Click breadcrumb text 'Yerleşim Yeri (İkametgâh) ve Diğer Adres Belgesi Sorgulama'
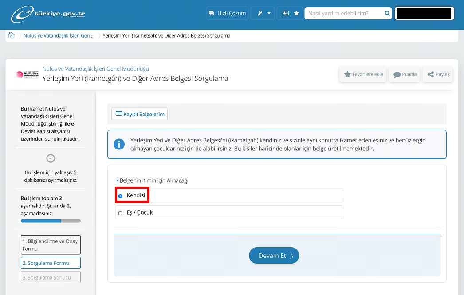 166,36
